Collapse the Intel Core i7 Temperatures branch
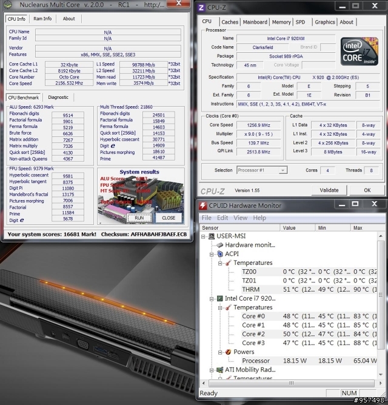 click(x=220, y=308)
